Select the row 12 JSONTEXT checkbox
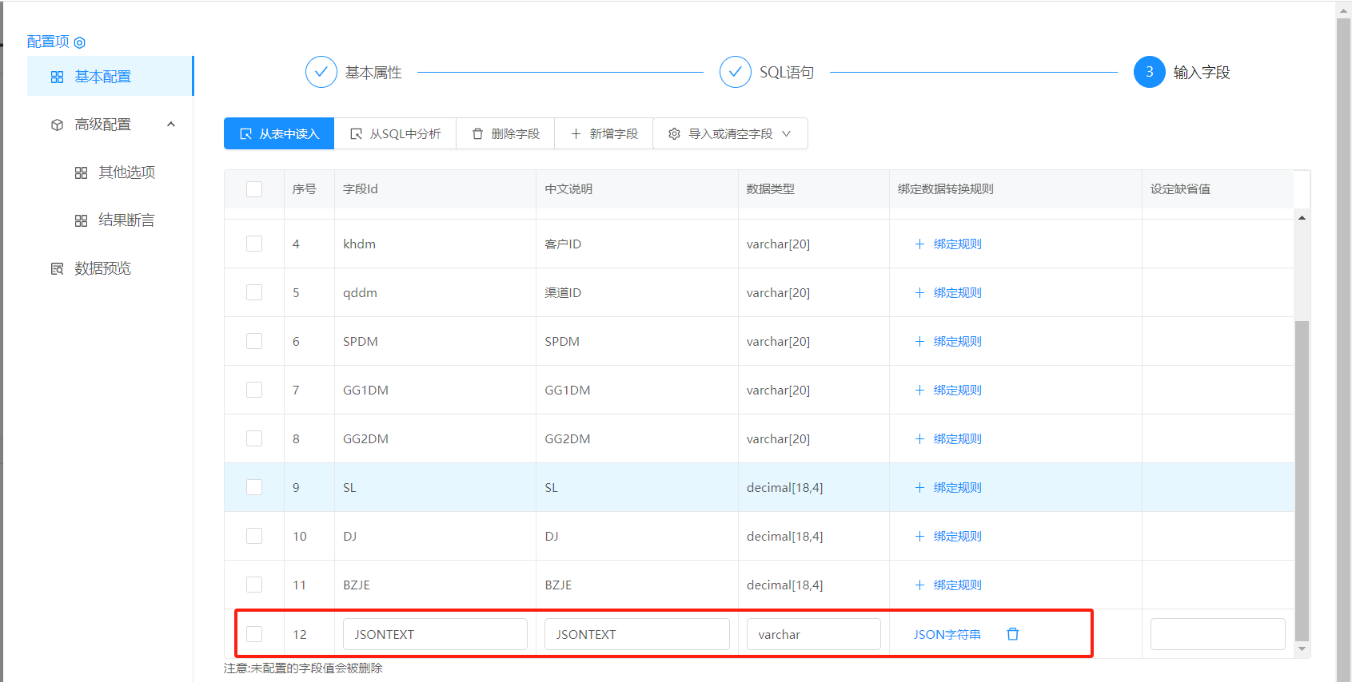Image resolution: width=1352 pixels, height=682 pixels. pyautogui.click(x=254, y=634)
